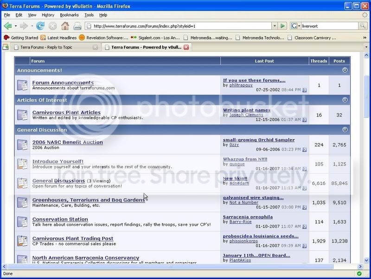
Task: Go to last post icon for Barry-Rice post
Action: 305,227
